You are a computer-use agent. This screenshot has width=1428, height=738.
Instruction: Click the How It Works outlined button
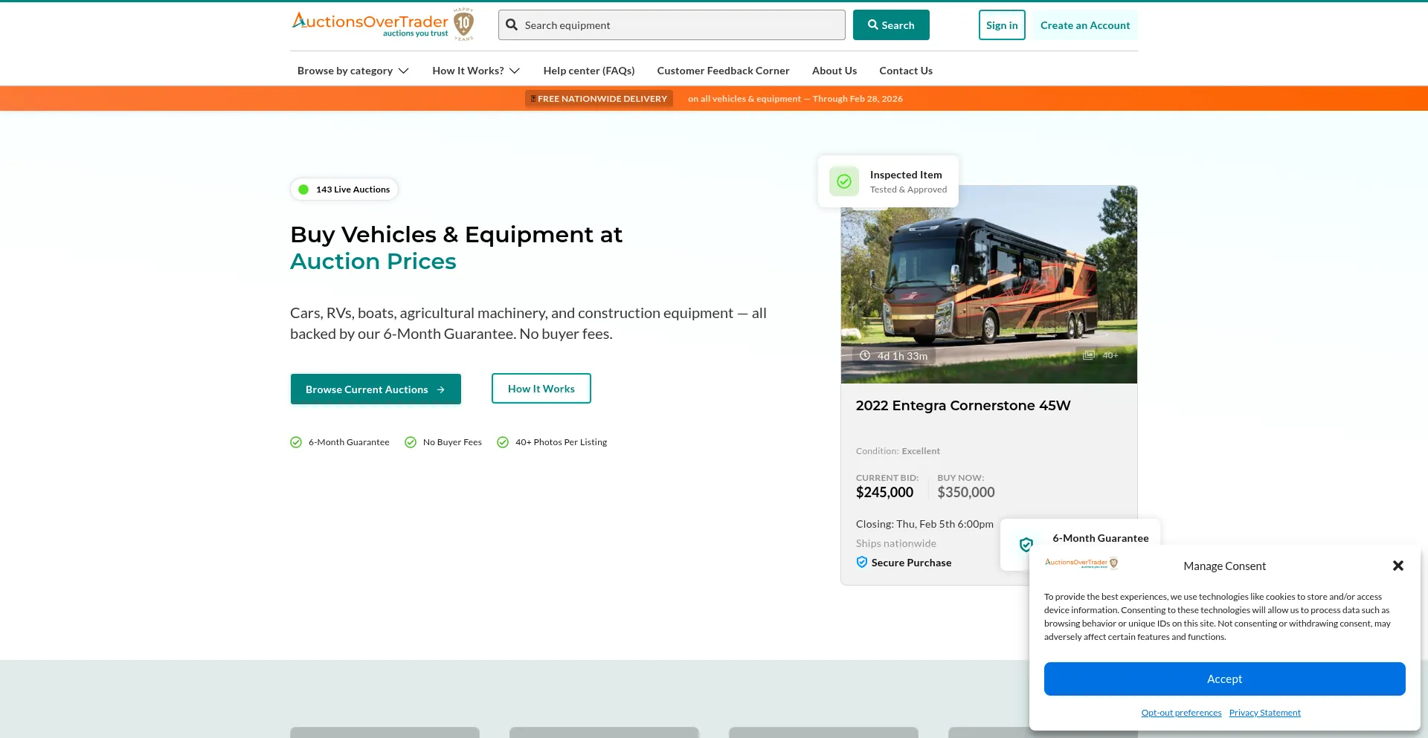tap(541, 389)
